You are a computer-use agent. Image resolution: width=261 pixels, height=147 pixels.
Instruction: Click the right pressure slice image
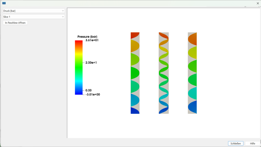[x=192, y=73]
